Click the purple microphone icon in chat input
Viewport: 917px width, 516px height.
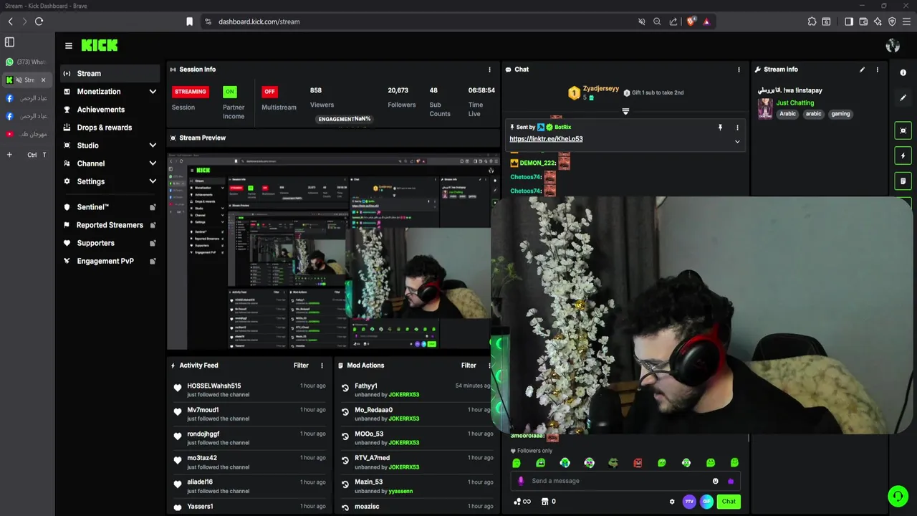(521, 481)
